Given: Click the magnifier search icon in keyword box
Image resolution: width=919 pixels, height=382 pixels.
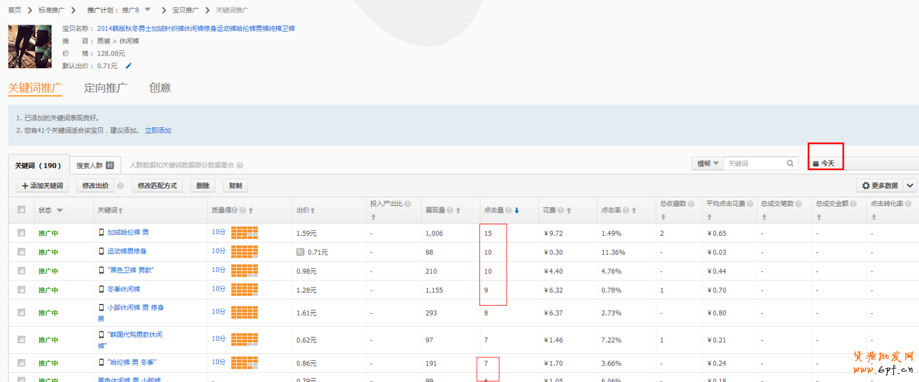Looking at the screenshot, I should tap(790, 163).
